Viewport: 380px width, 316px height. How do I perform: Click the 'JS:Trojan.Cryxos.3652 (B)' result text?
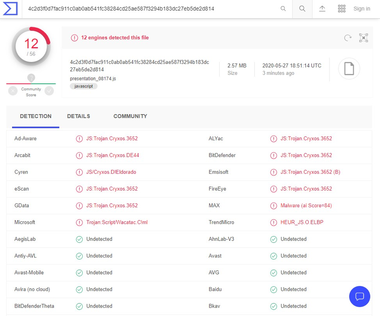[x=310, y=172]
